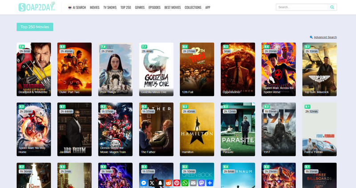Click the search magnifier icon in header
The width and height of the screenshot is (356, 188).
pyautogui.click(x=332, y=7)
